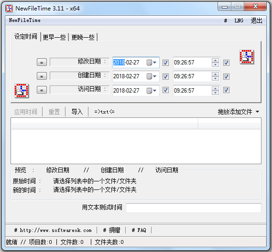The width and height of the screenshot is (272, 252).
Task: Toggle the time checkbox for 创建日期
Action: click(x=226, y=76)
